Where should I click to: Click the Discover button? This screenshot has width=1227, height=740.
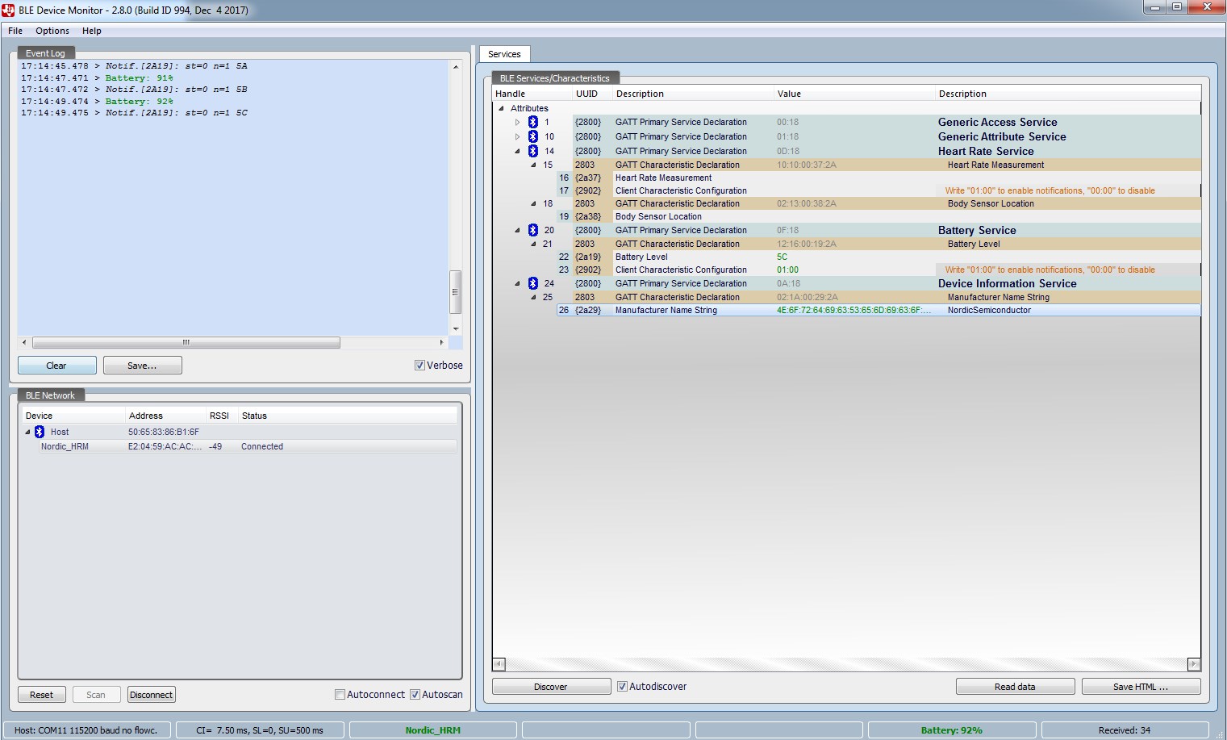[551, 687]
